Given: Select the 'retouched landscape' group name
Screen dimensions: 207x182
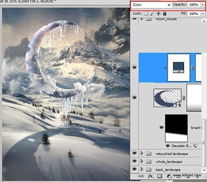Looking at the screenshot, I should (172, 153).
